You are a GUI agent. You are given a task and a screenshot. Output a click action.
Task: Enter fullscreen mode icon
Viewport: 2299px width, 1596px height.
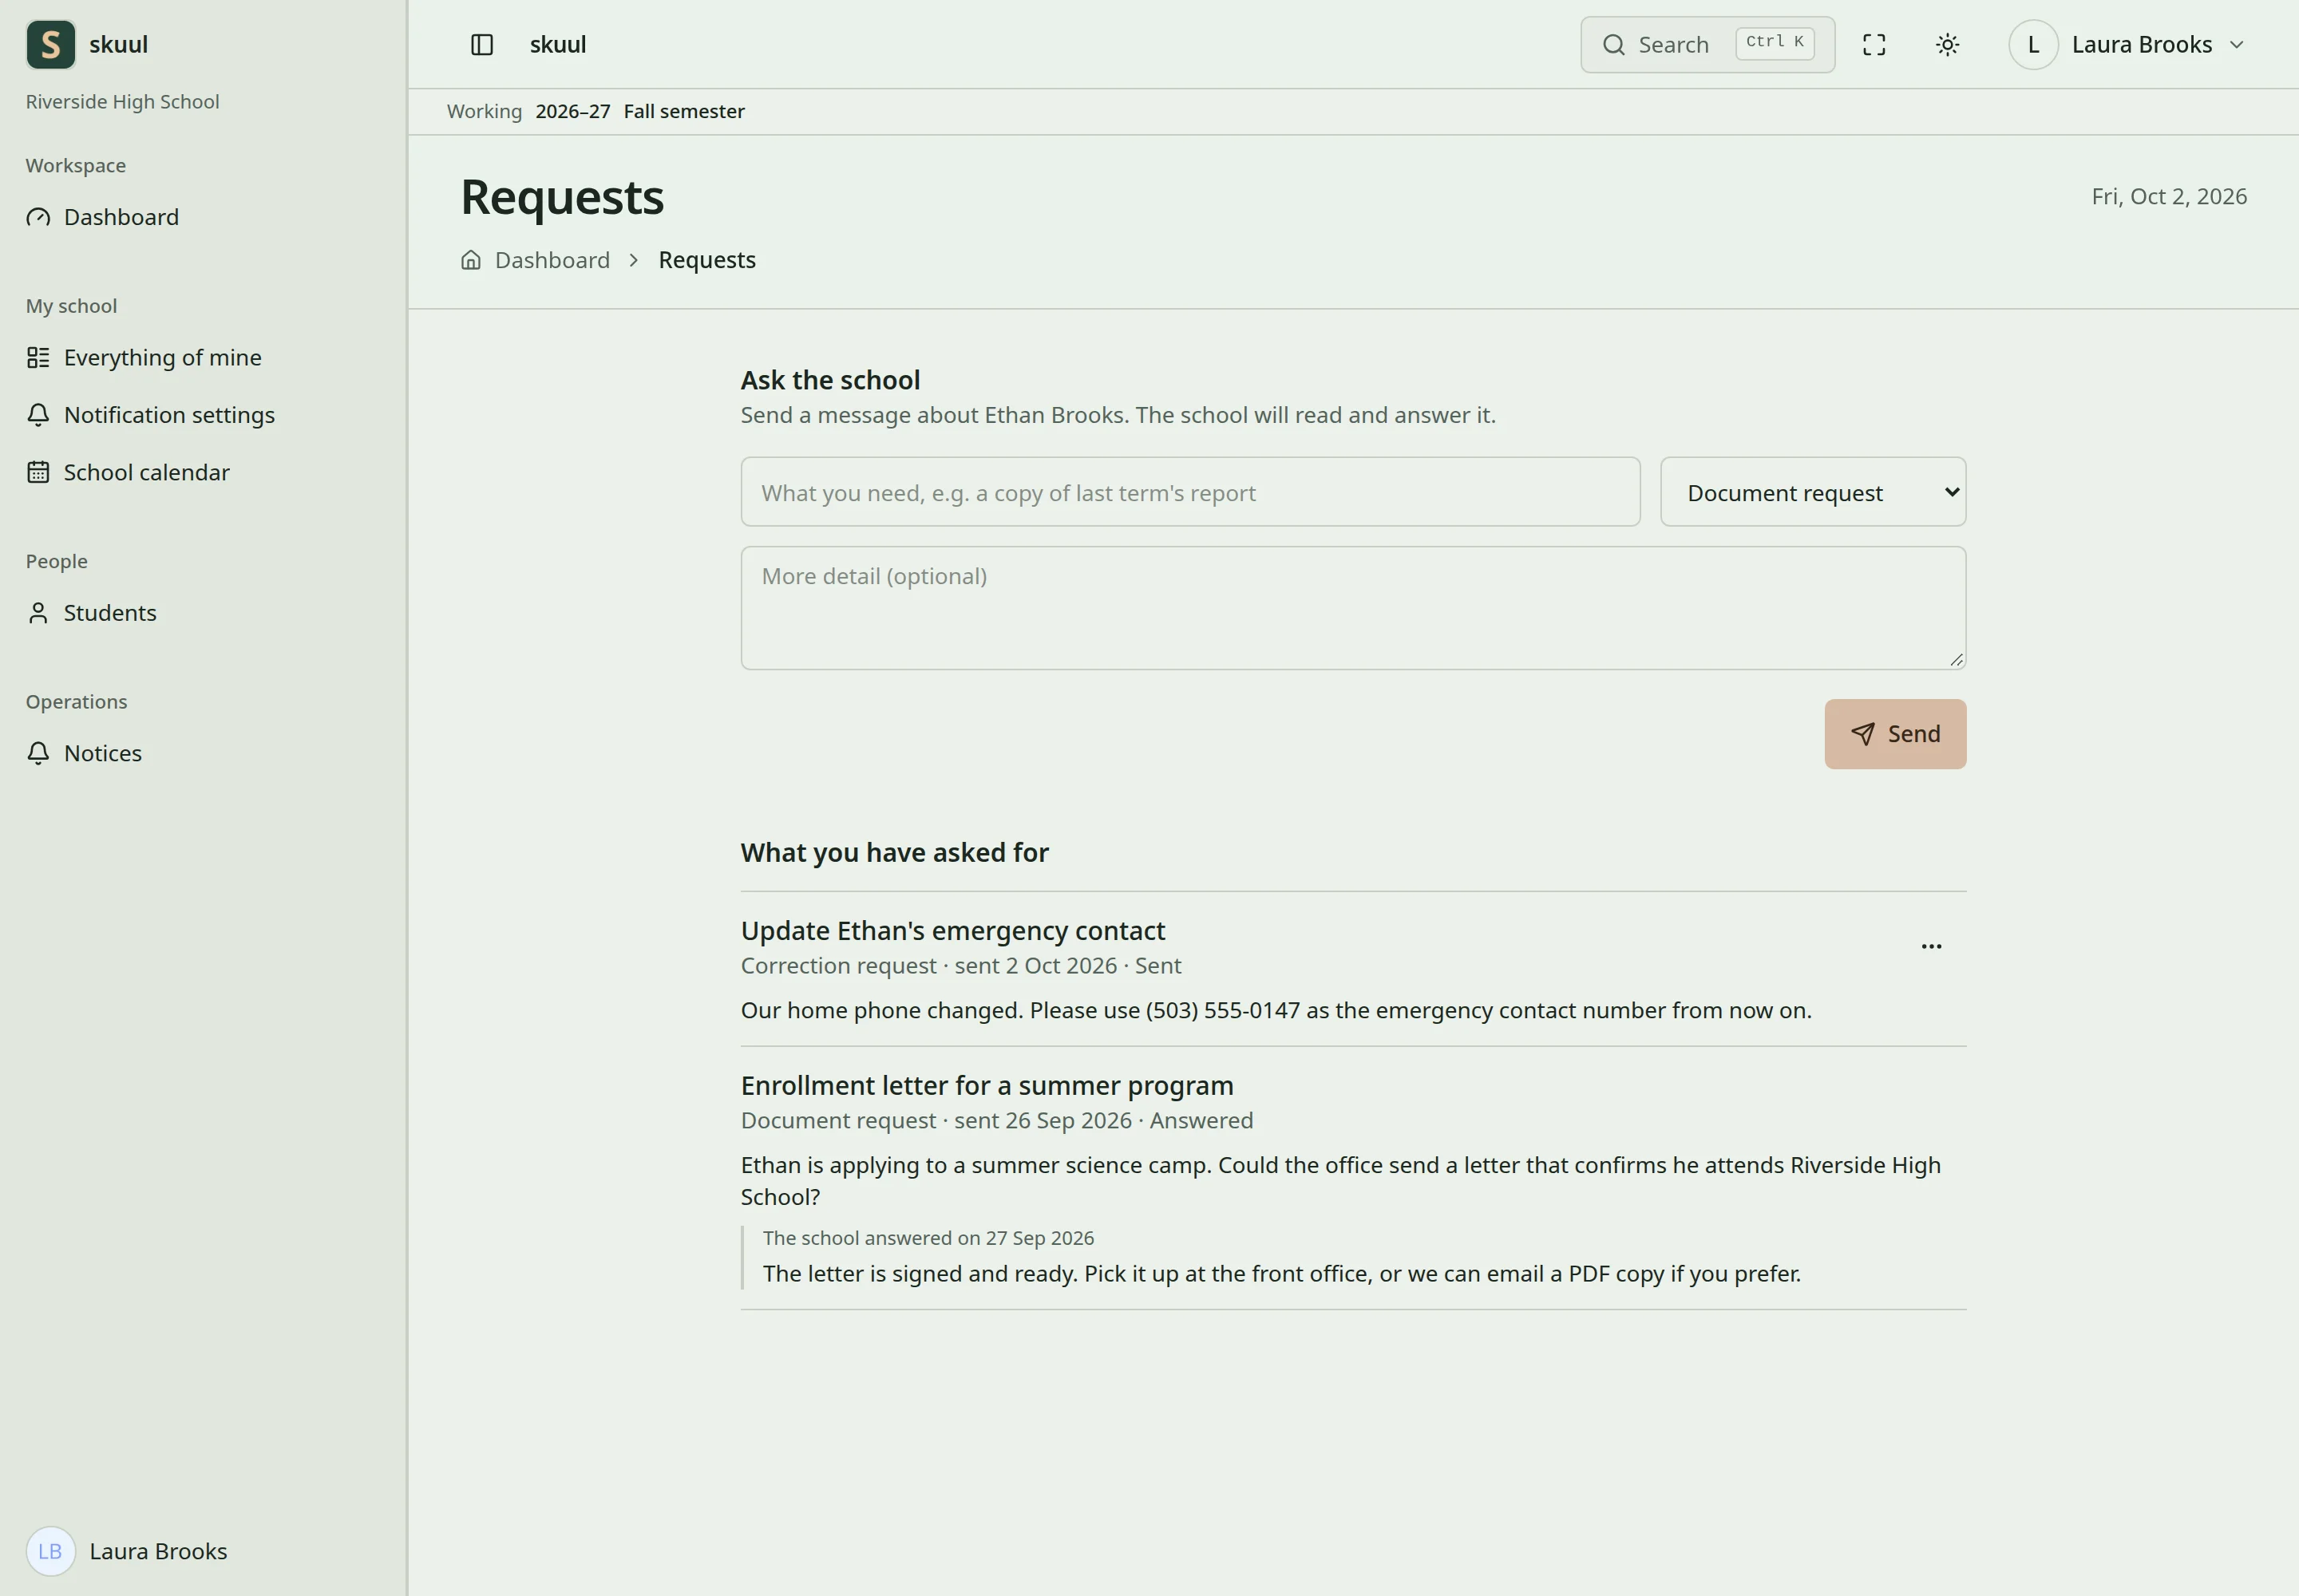click(x=1874, y=45)
